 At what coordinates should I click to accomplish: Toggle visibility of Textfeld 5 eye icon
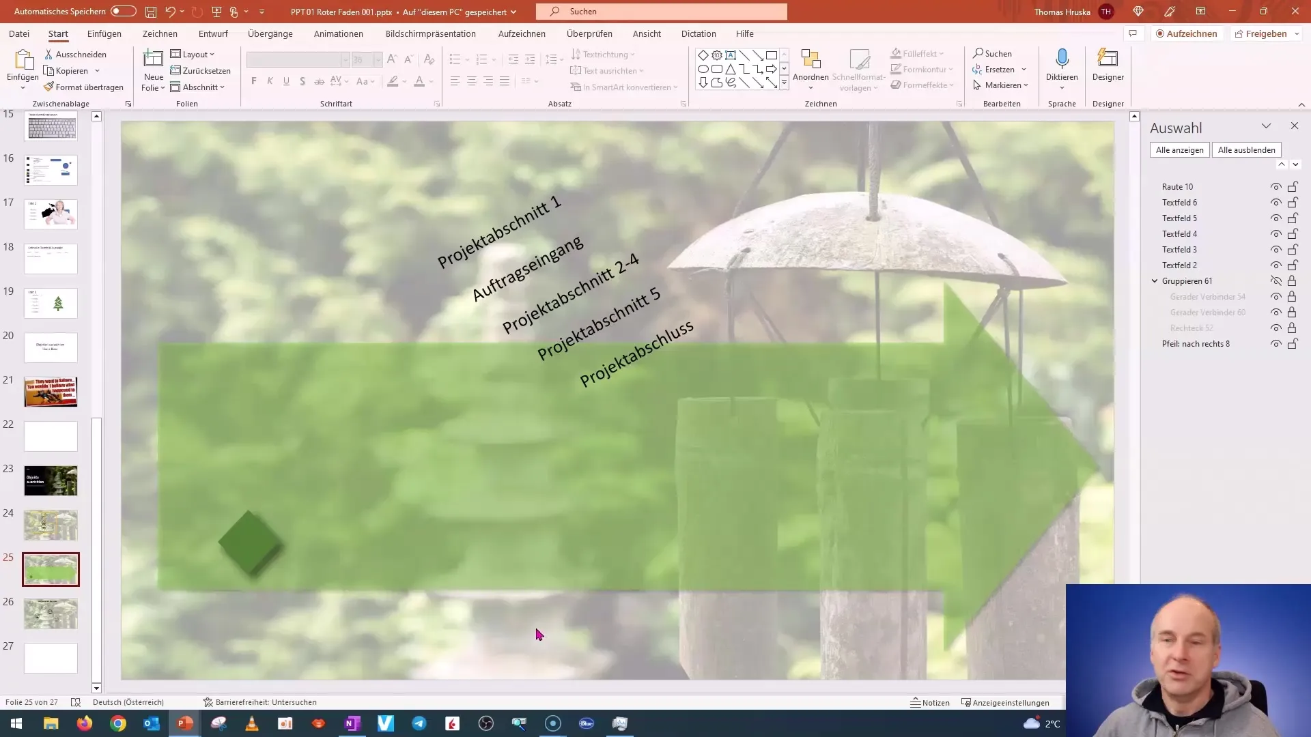coord(1276,218)
